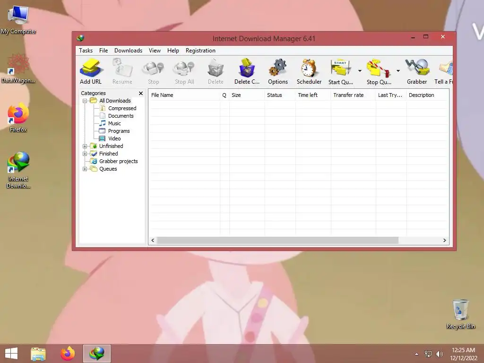Screen dimensions: 484x363
Task: Sort by the Q column header
Action: [225, 95]
